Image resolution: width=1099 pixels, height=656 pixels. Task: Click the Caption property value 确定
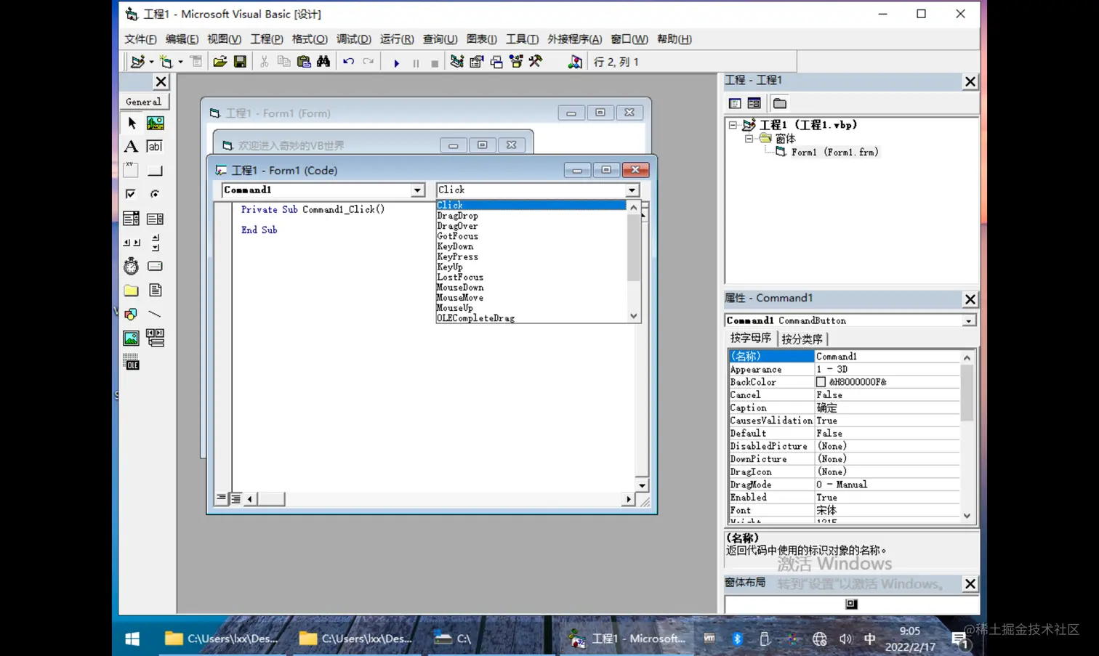[x=887, y=408]
